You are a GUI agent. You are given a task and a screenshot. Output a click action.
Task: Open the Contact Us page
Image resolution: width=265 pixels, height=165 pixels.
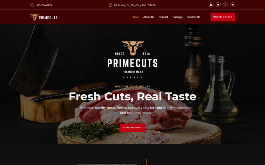(194, 17)
